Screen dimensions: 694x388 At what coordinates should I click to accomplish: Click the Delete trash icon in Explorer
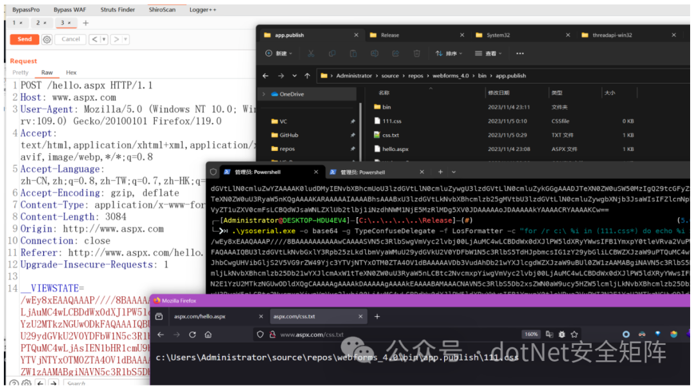[x=417, y=53]
